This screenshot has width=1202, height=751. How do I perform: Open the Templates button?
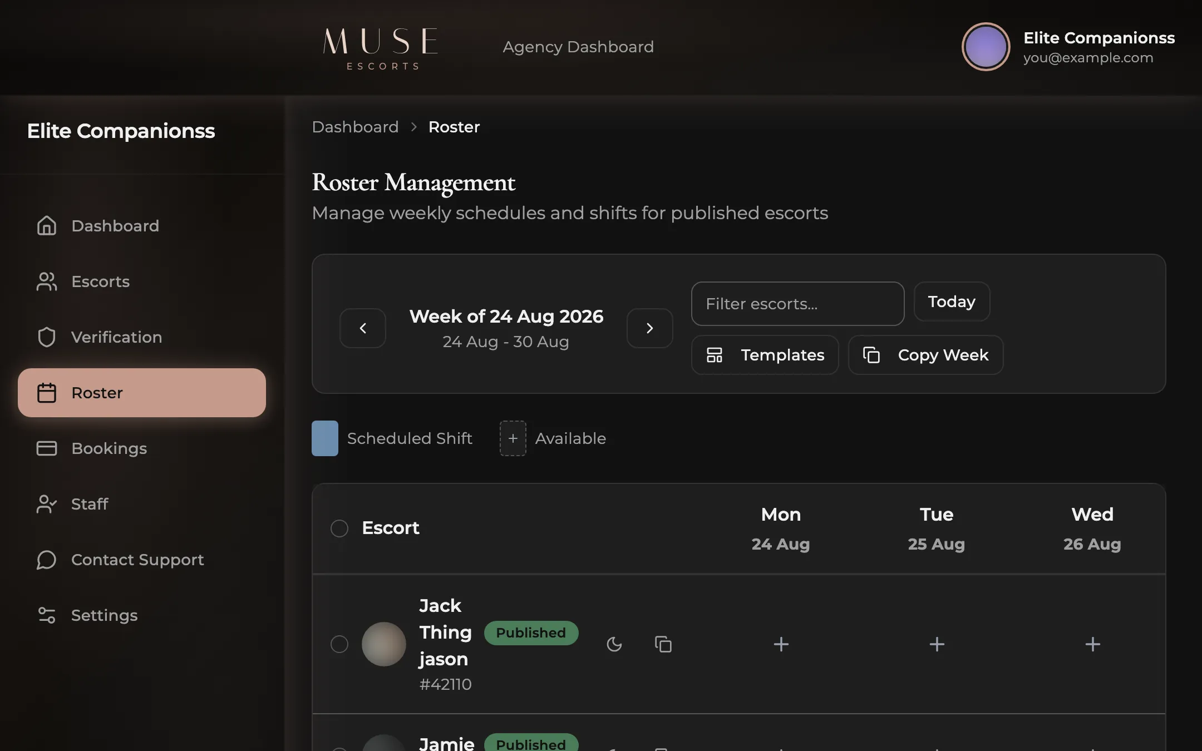click(765, 355)
